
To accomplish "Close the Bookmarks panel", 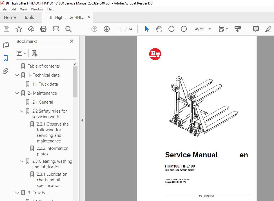I will coord(71,41).
